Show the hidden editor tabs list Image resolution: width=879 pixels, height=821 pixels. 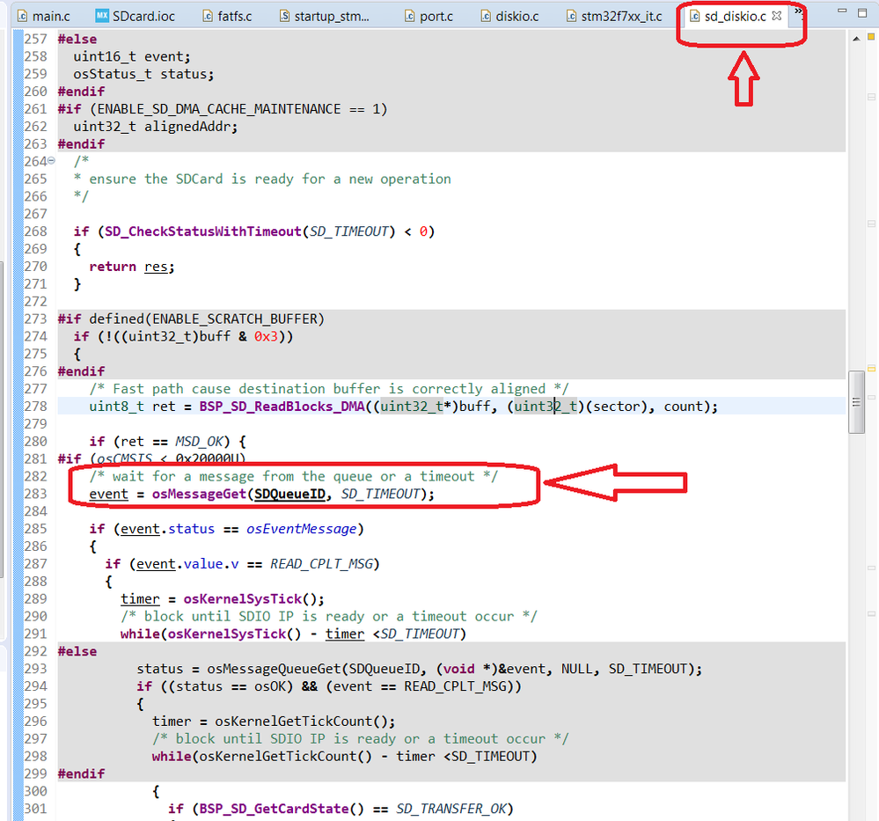tap(798, 11)
